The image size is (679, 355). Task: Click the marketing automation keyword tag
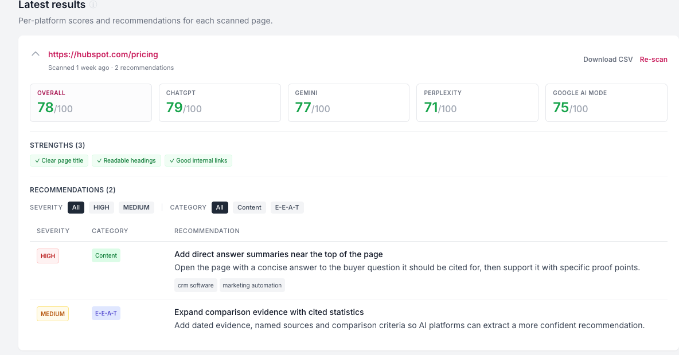point(252,285)
